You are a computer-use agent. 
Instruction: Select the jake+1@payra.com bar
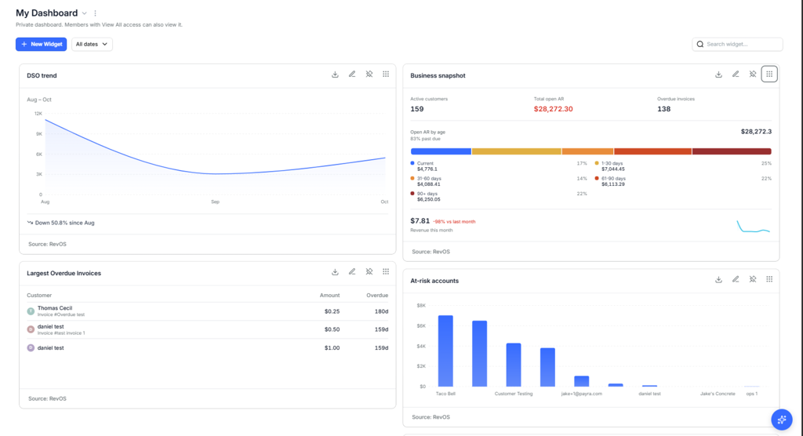(582, 381)
